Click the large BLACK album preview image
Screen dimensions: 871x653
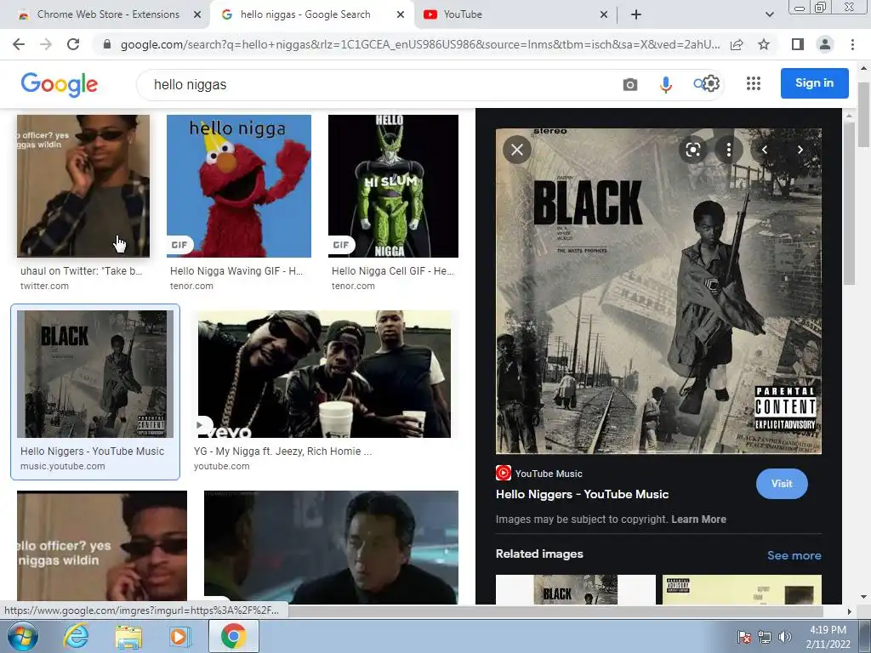[658, 292]
